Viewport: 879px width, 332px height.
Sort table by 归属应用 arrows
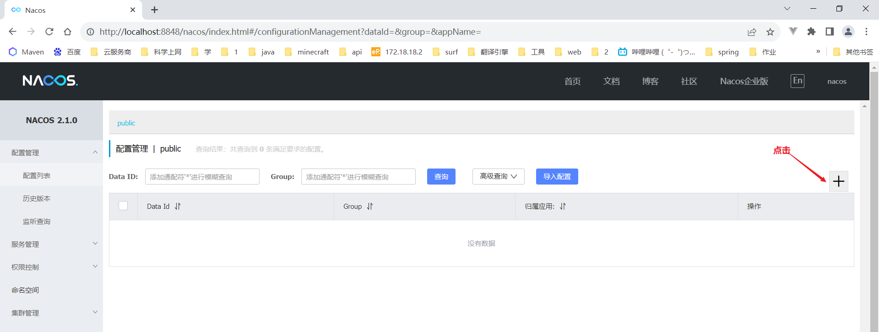[563, 207]
